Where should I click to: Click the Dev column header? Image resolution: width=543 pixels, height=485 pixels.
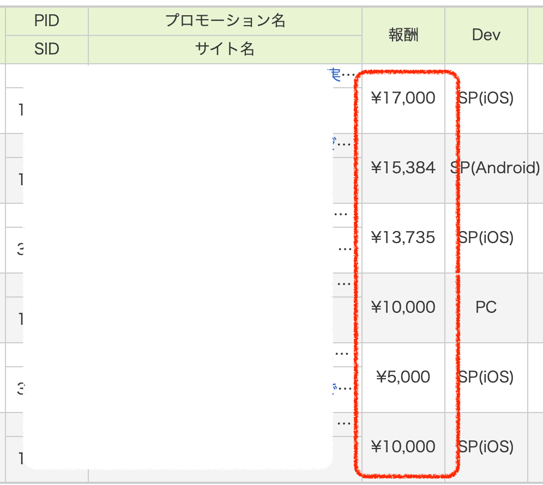(x=486, y=35)
